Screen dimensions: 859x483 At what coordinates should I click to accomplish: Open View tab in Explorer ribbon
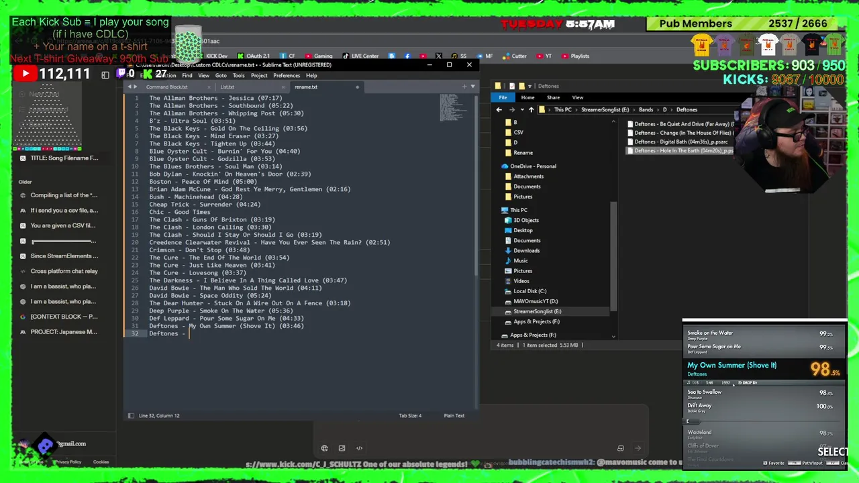point(577,98)
